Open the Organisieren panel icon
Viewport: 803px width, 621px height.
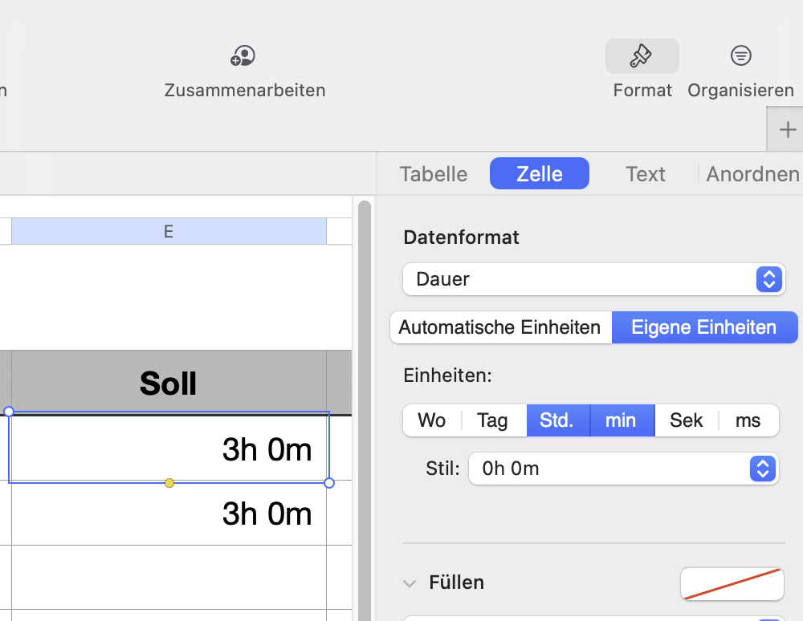740,56
